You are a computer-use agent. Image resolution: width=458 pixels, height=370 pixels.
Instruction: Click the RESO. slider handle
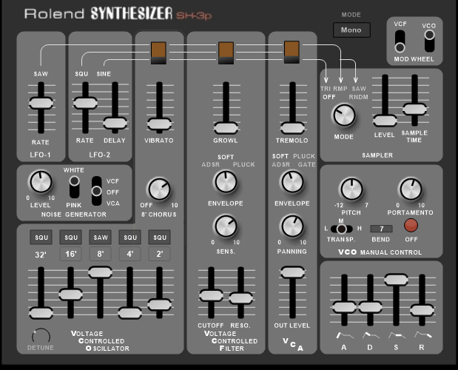240,298
